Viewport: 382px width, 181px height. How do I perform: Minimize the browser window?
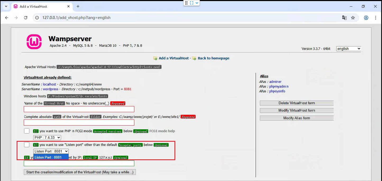tap(351, 6)
